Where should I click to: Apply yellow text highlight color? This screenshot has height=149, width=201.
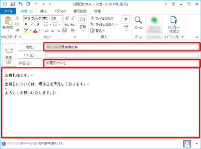coord(26,31)
